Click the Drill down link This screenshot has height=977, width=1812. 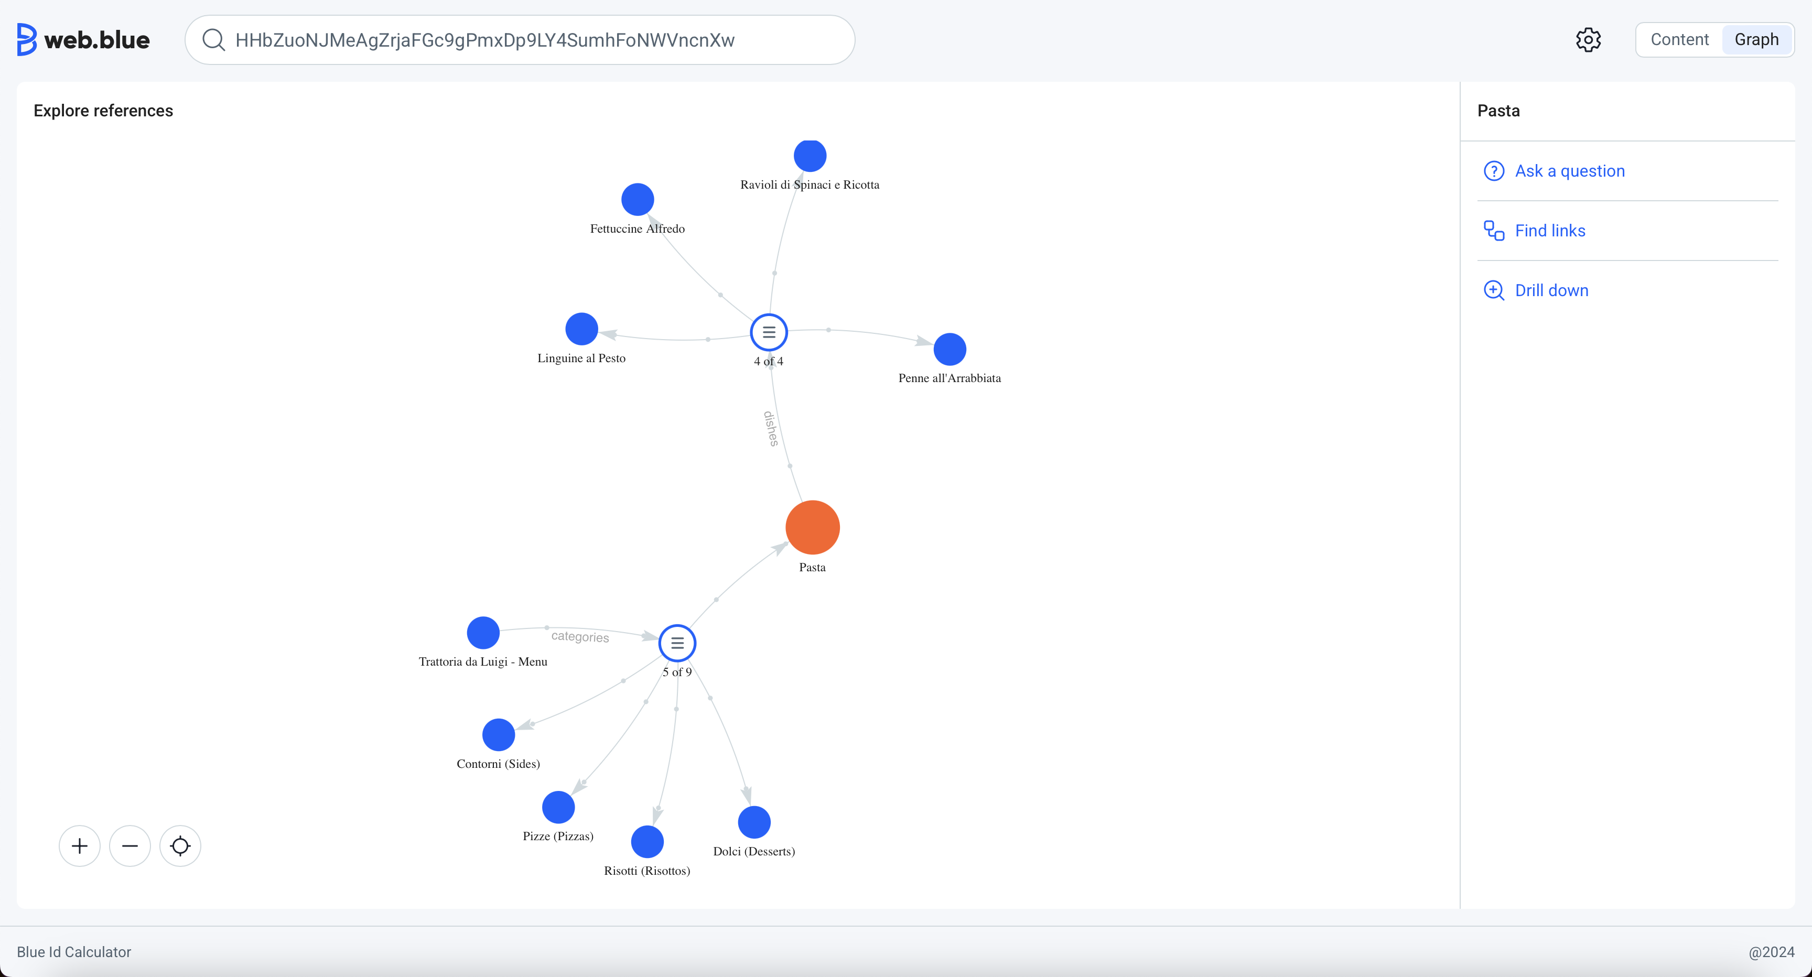1552,290
